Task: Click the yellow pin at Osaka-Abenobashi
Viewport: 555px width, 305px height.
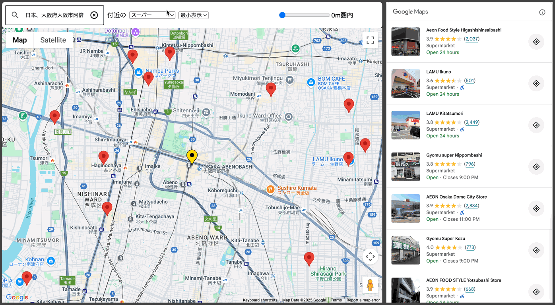Action: [192, 157]
